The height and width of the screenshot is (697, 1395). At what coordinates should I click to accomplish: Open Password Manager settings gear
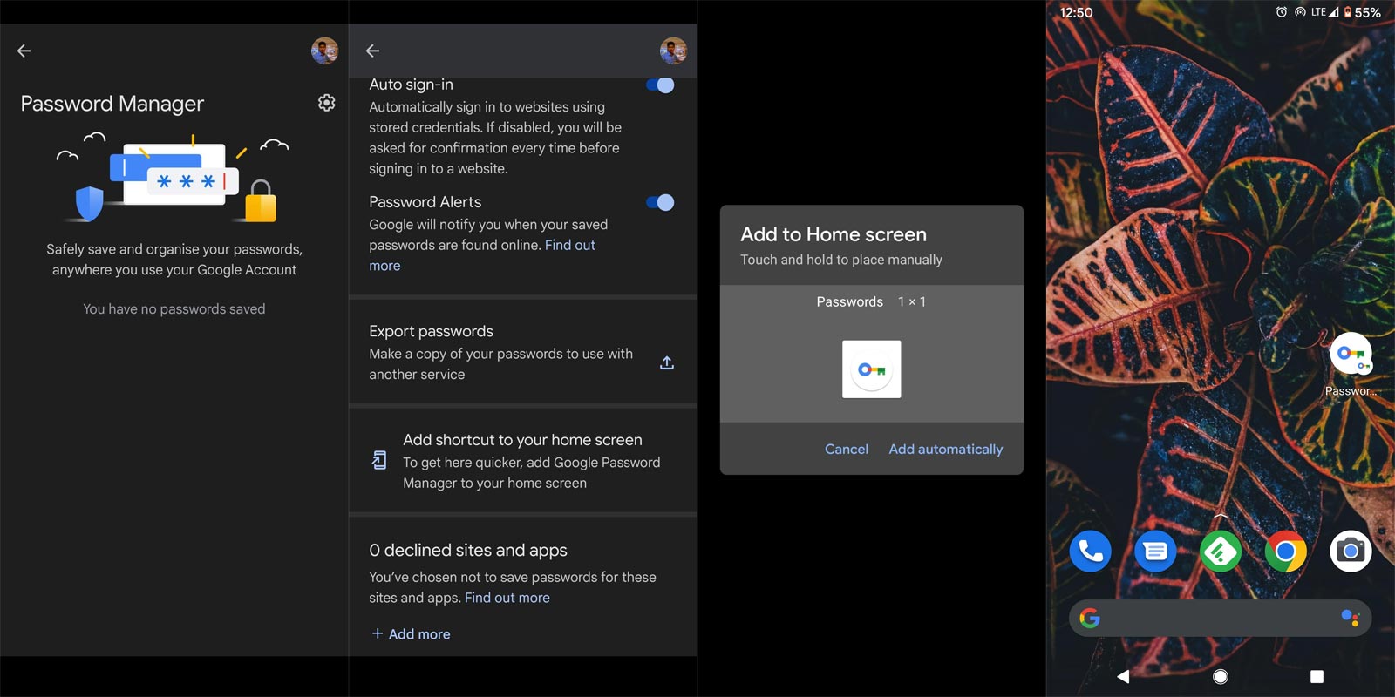(x=326, y=103)
